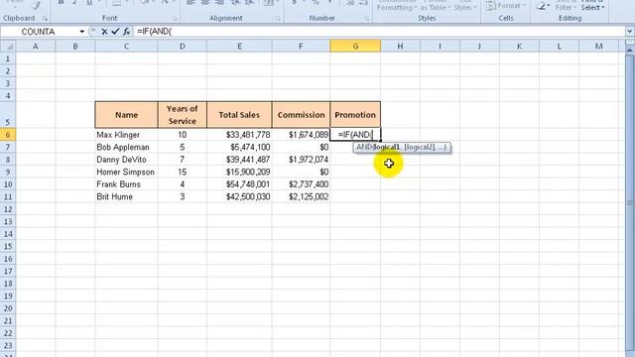Click the Select All corner button
Image resolution: width=635 pixels, height=357 pixels.
click(x=8, y=47)
